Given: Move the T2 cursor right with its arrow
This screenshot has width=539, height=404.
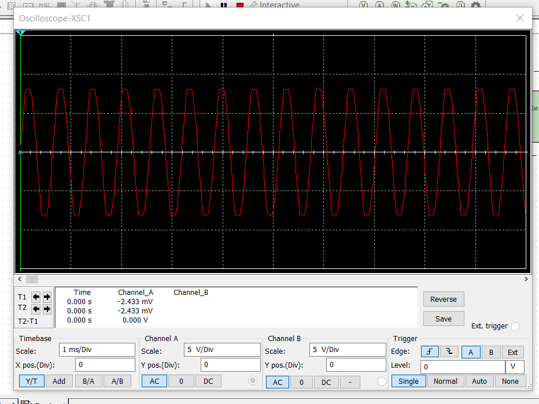Looking at the screenshot, I should [x=47, y=308].
